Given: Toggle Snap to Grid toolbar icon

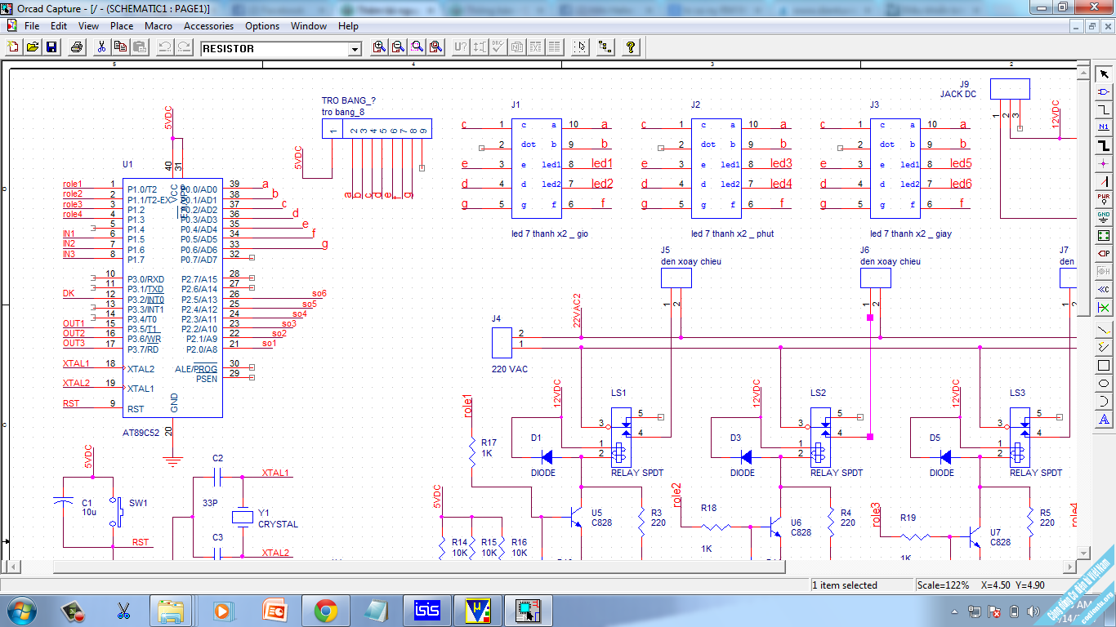Looking at the screenshot, I should [580, 47].
